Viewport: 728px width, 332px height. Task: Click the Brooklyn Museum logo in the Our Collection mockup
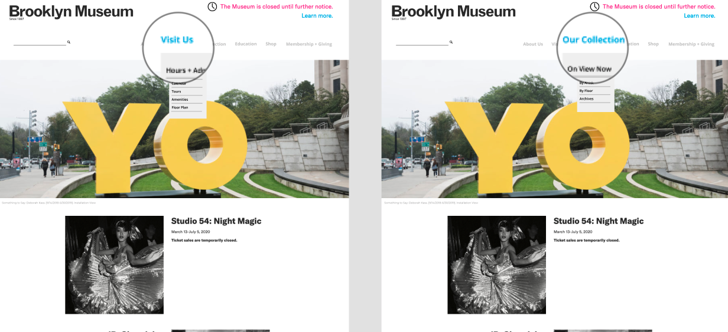(453, 12)
